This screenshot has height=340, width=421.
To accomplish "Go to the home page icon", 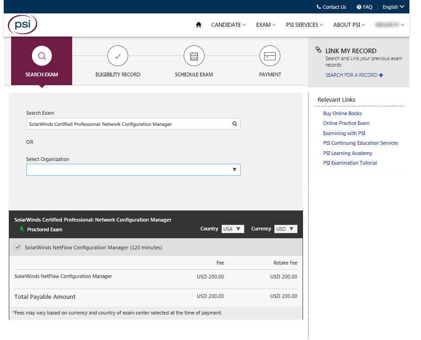I will (198, 25).
